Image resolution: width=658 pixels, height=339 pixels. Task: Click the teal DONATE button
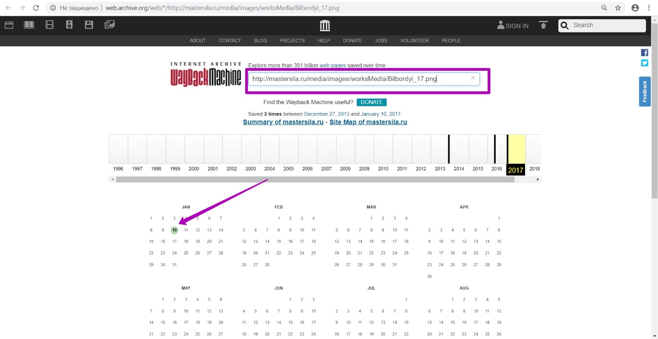(371, 102)
